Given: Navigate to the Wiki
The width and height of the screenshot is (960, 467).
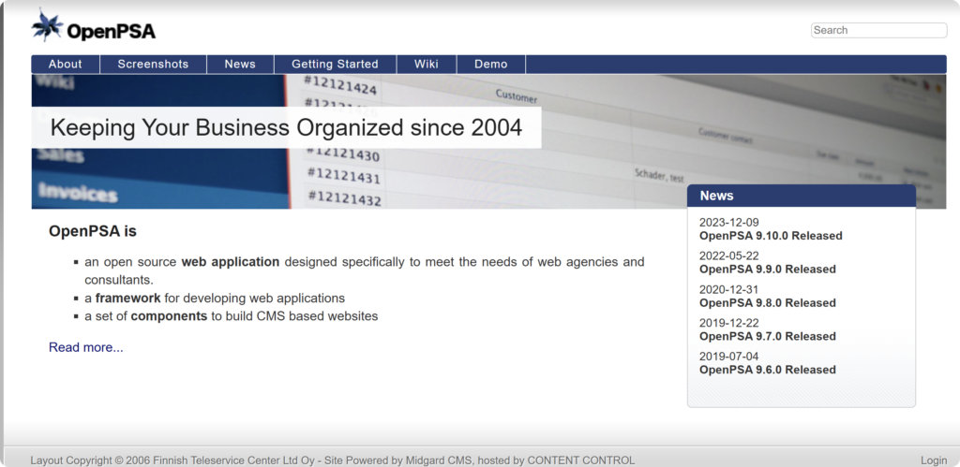Looking at the screenshot, I should point(427,65).
